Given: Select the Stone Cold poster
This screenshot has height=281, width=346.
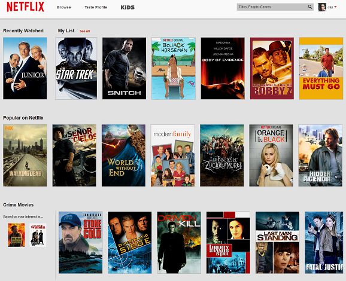Looking at the screenshot, I should click(80, 242).
